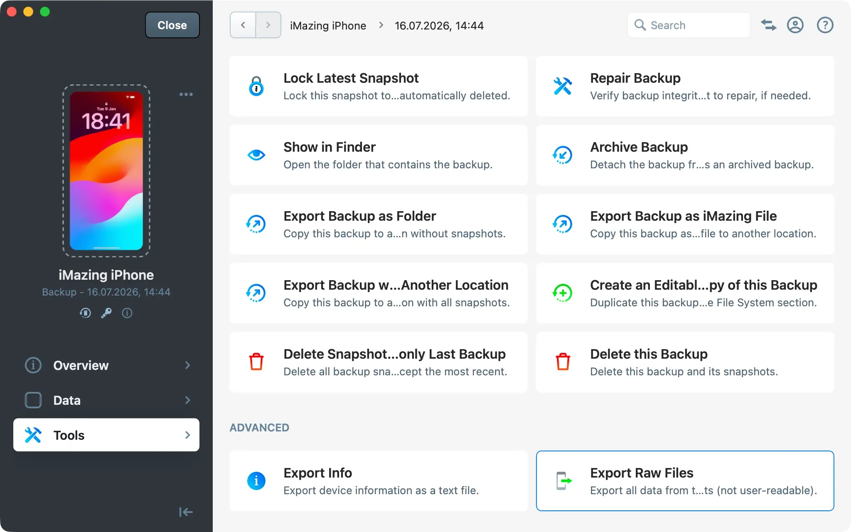The image size is (851, 532).
Task: Click the backup history icon under device name
Action: (85, 313)
